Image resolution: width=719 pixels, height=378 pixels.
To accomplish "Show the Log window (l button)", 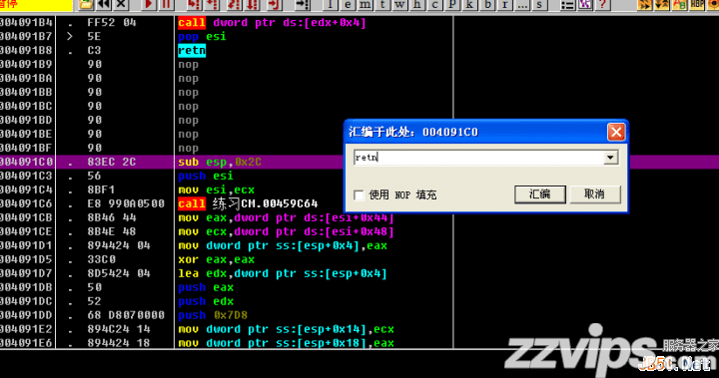I will [331, 5].
